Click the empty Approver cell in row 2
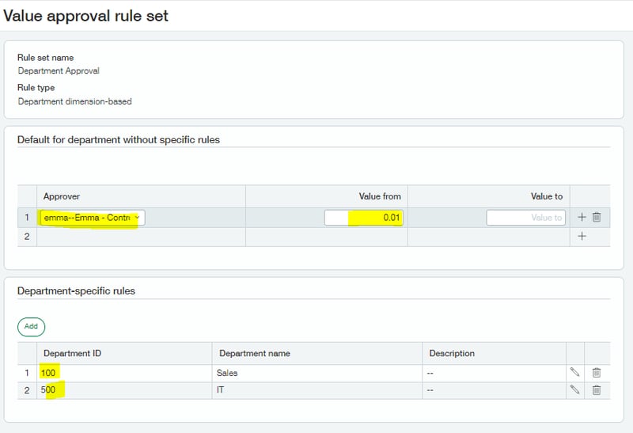Viewport: 633px width, 433px height. click(x=141, y=236)
